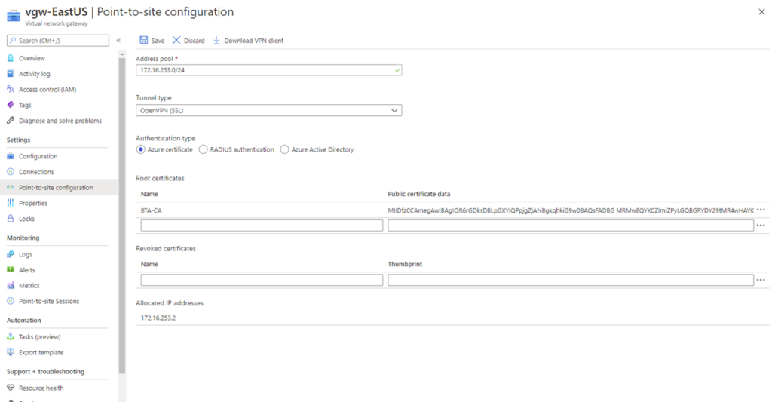The image size is (772, 402).
Task: Click the Diagnose and solve problems wrench icon
Action: click(11, 121)
